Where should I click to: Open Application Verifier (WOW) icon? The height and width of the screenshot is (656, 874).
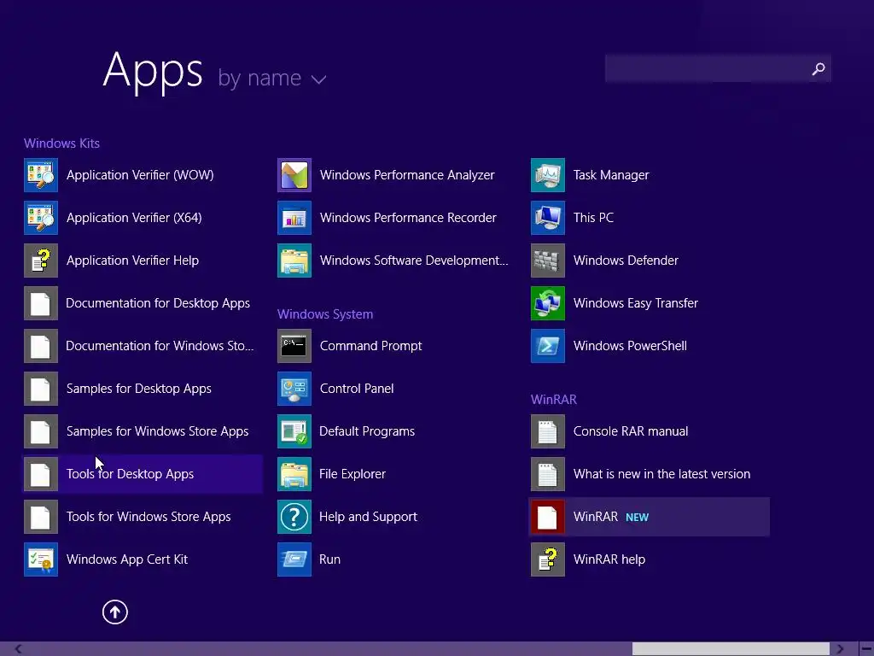coord(41,175)
